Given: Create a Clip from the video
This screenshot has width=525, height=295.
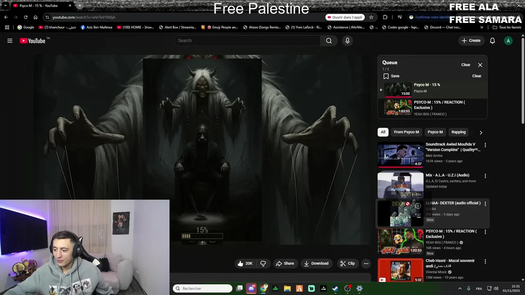Looking at the screenshot, I should tap(347, 263).
